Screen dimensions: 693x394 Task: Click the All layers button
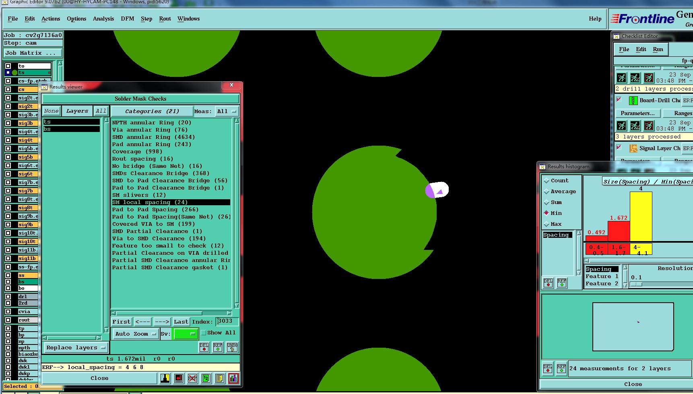pyautogui.click(x=101, y=111)
